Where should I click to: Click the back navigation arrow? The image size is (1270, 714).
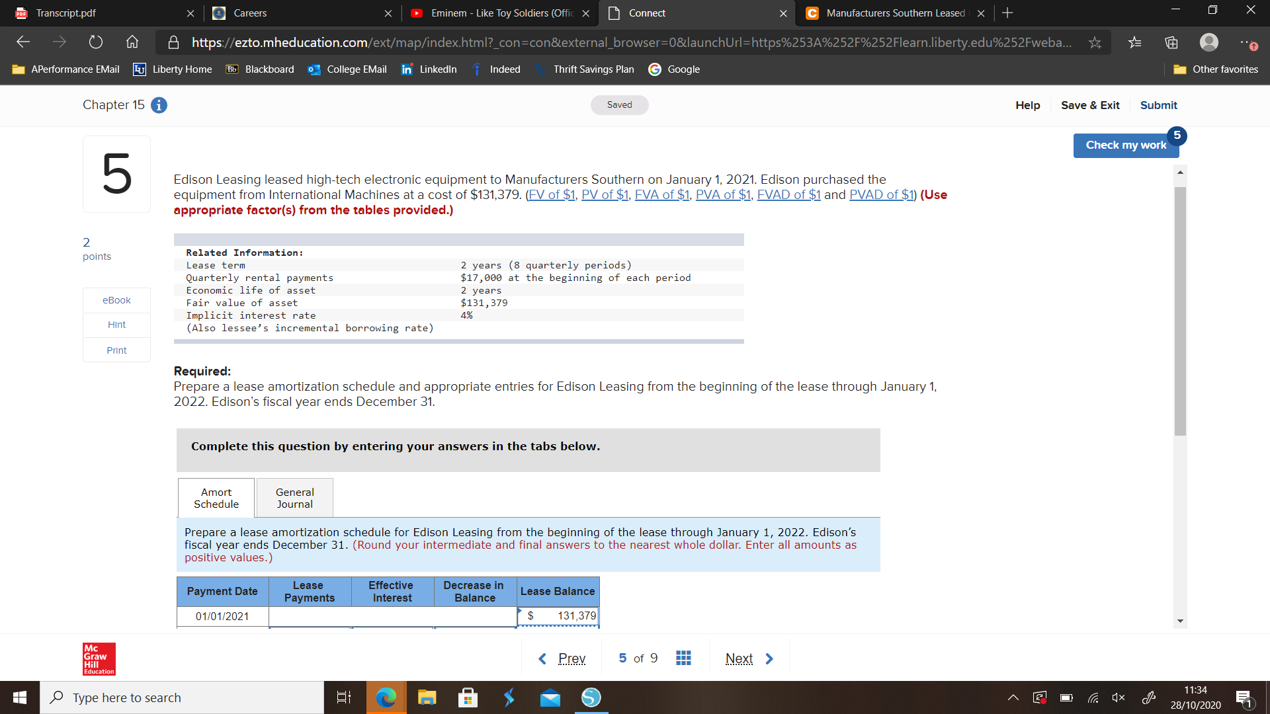coord(22,42)
